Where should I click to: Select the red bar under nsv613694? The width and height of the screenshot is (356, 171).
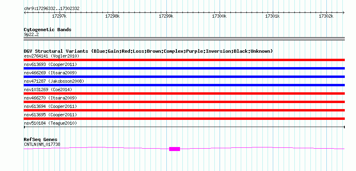point(184,110)
